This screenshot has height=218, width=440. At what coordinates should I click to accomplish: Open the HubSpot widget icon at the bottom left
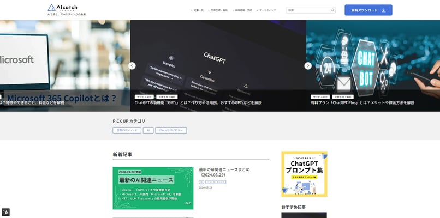(5, 212)
